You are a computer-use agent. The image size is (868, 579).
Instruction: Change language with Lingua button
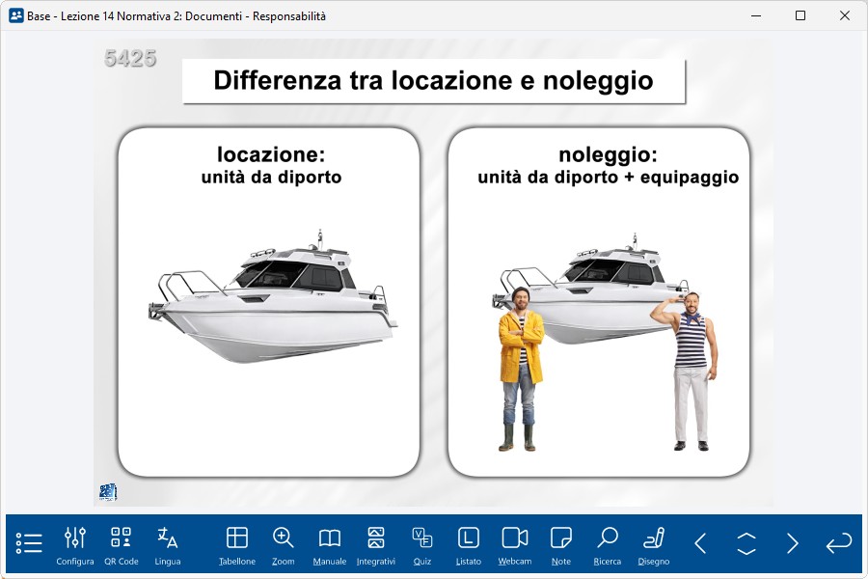[168, 544]
